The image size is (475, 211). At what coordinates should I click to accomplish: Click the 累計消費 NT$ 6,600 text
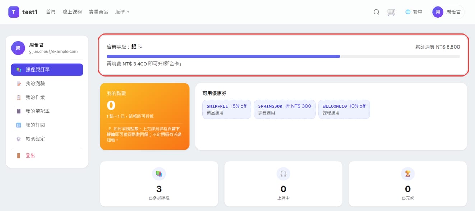coord(438,47)
